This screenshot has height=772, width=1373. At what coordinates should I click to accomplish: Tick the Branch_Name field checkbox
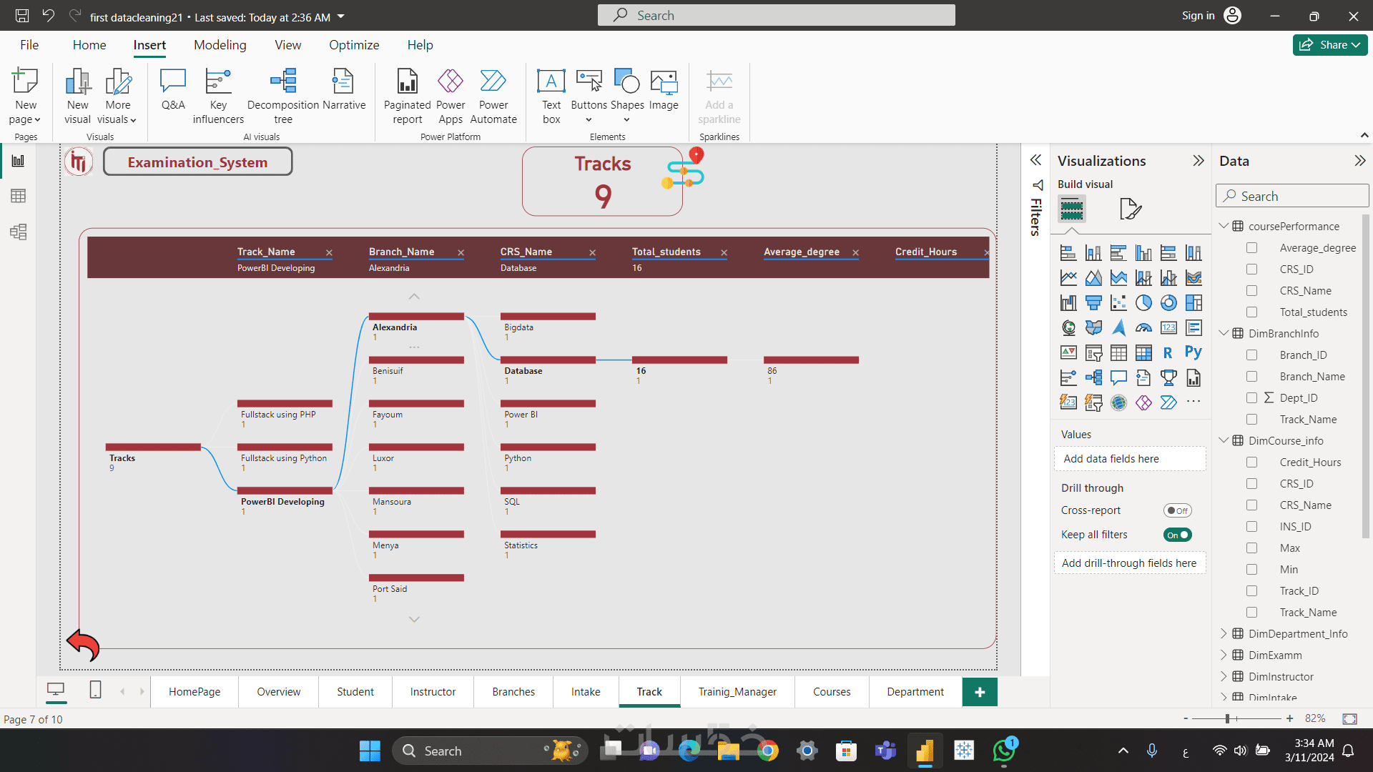point(1251,377)
